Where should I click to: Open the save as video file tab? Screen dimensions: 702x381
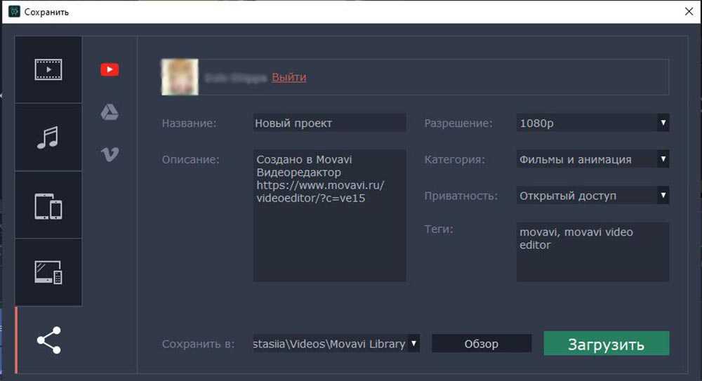(x=48, y=70)
